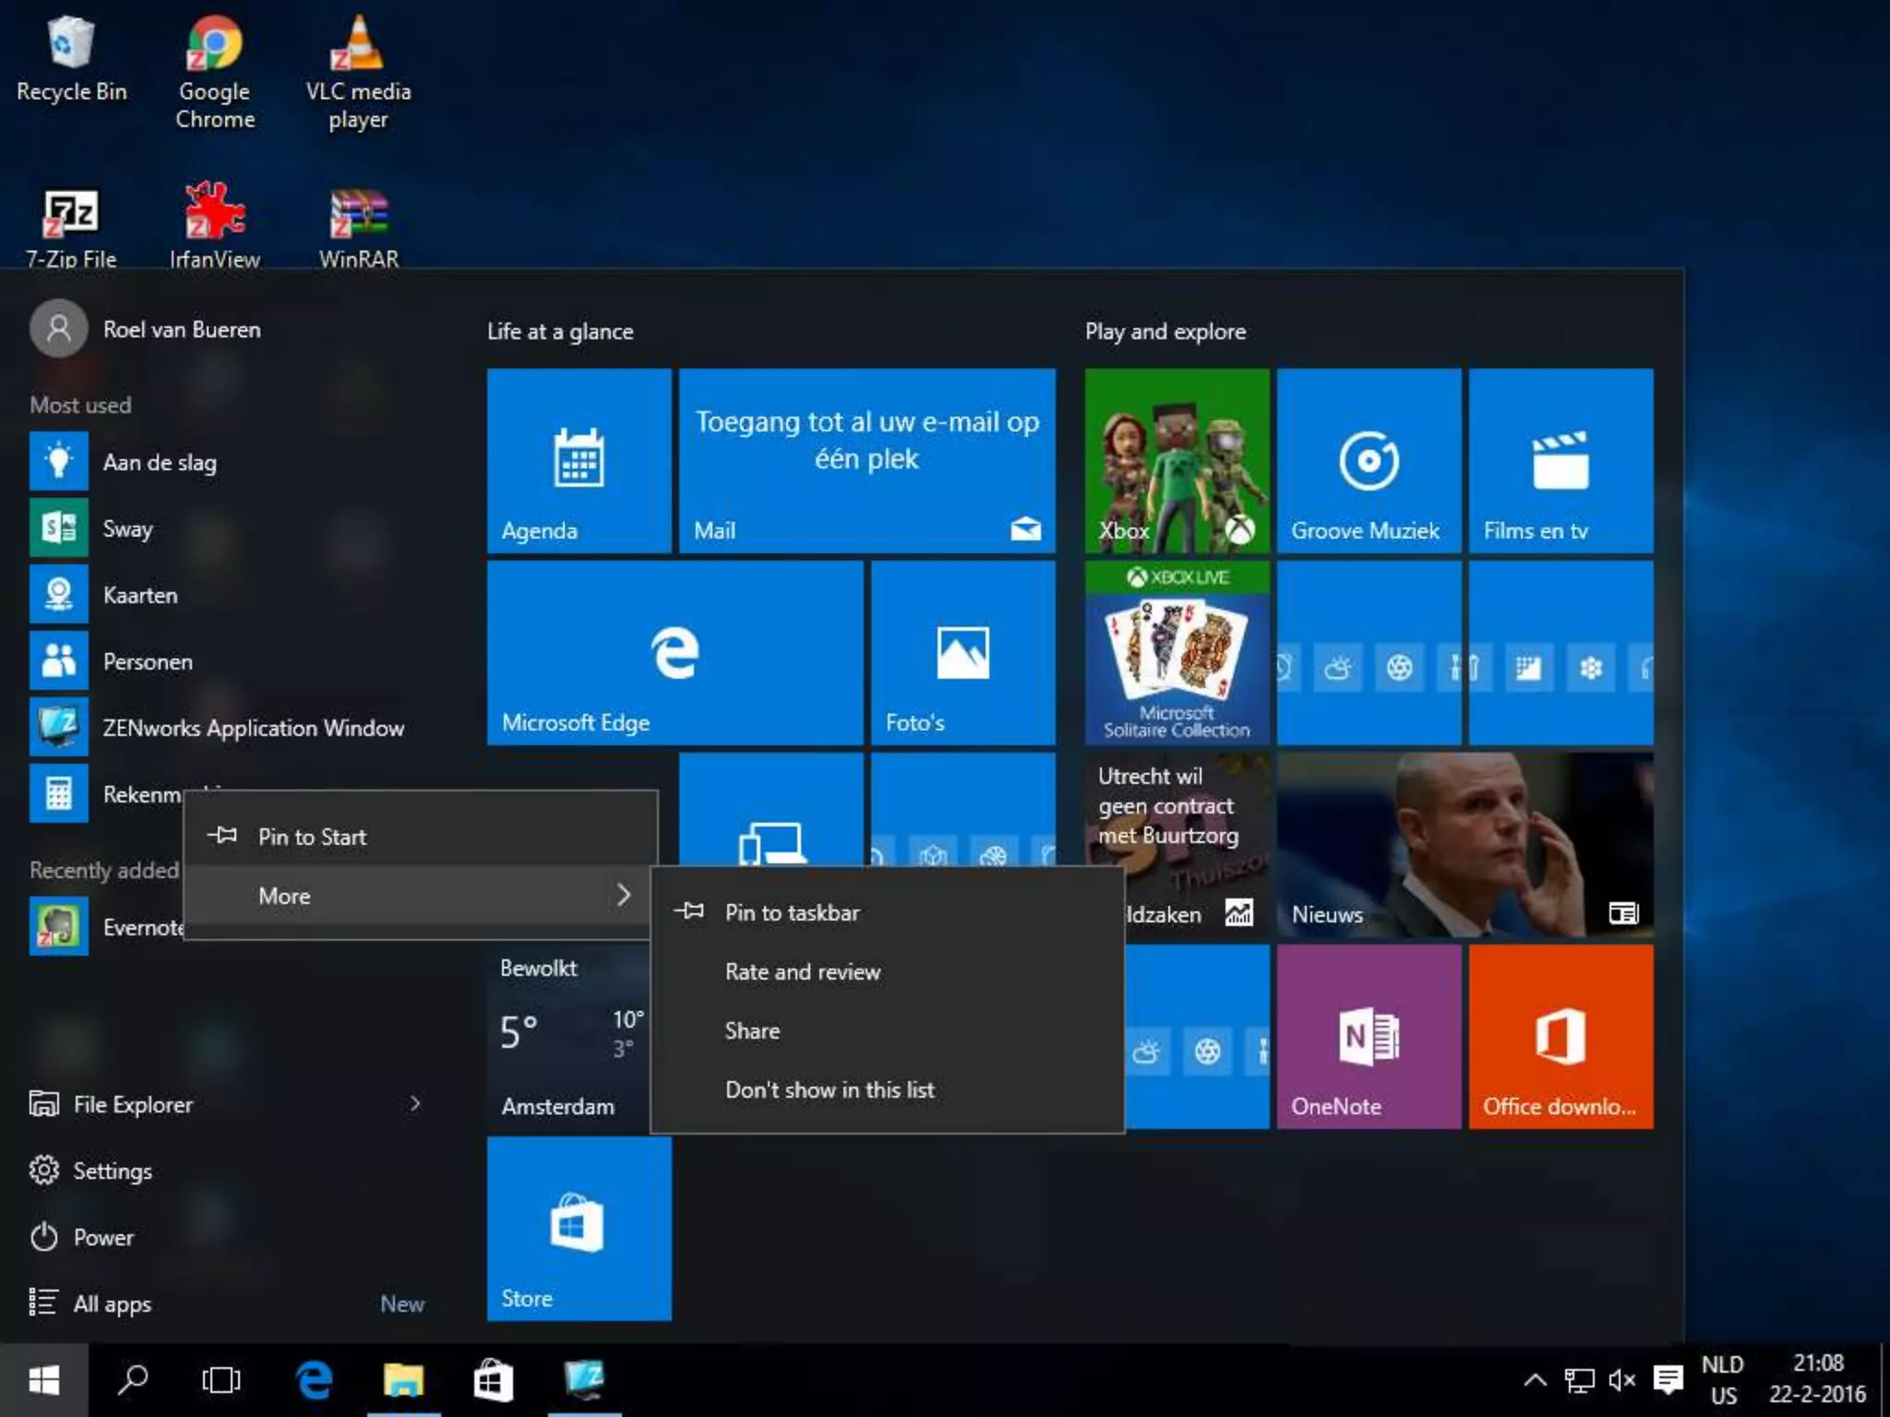Launch Microsoft Solitaire Collection tile

click(1177, 652)
